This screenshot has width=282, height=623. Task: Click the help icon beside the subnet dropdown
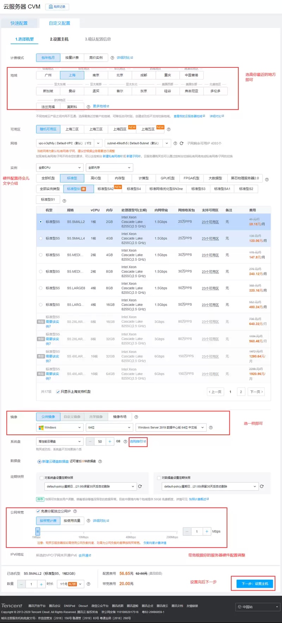click(175, 143)
